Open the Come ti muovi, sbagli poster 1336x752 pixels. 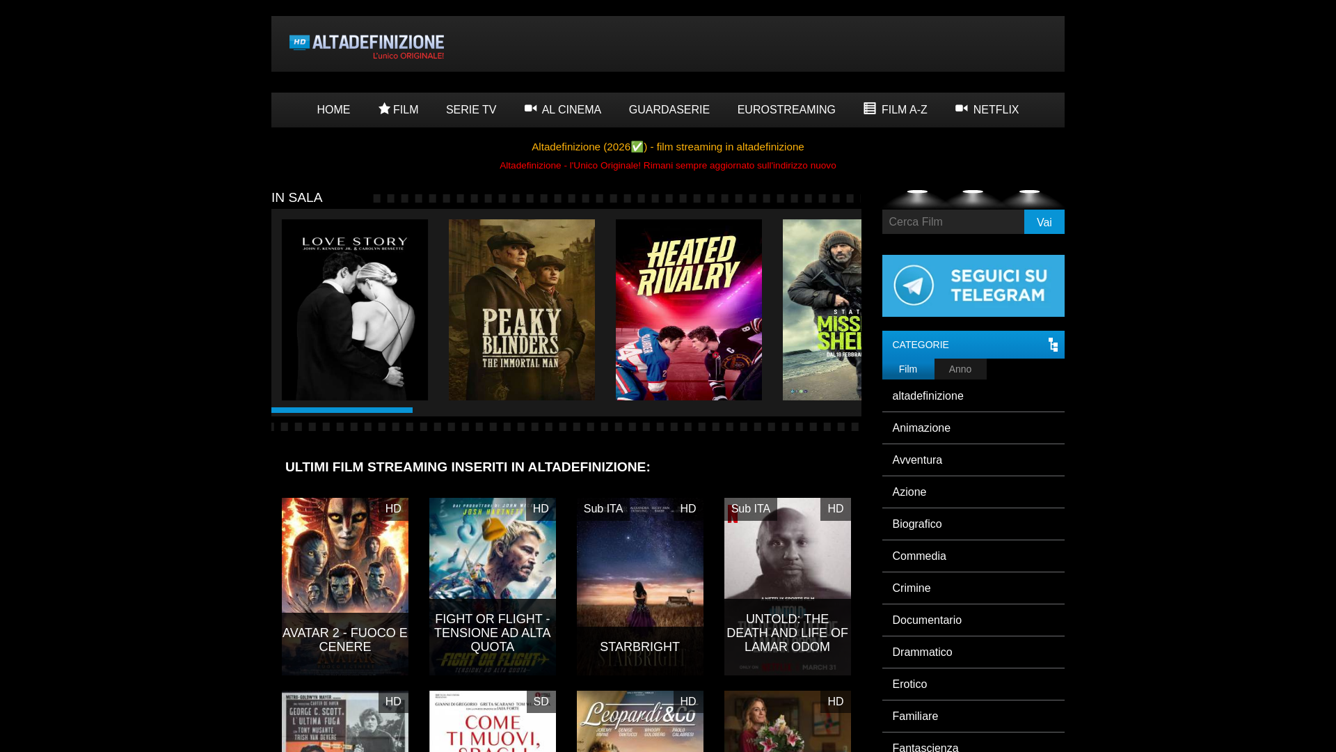[x=493, y=721]
